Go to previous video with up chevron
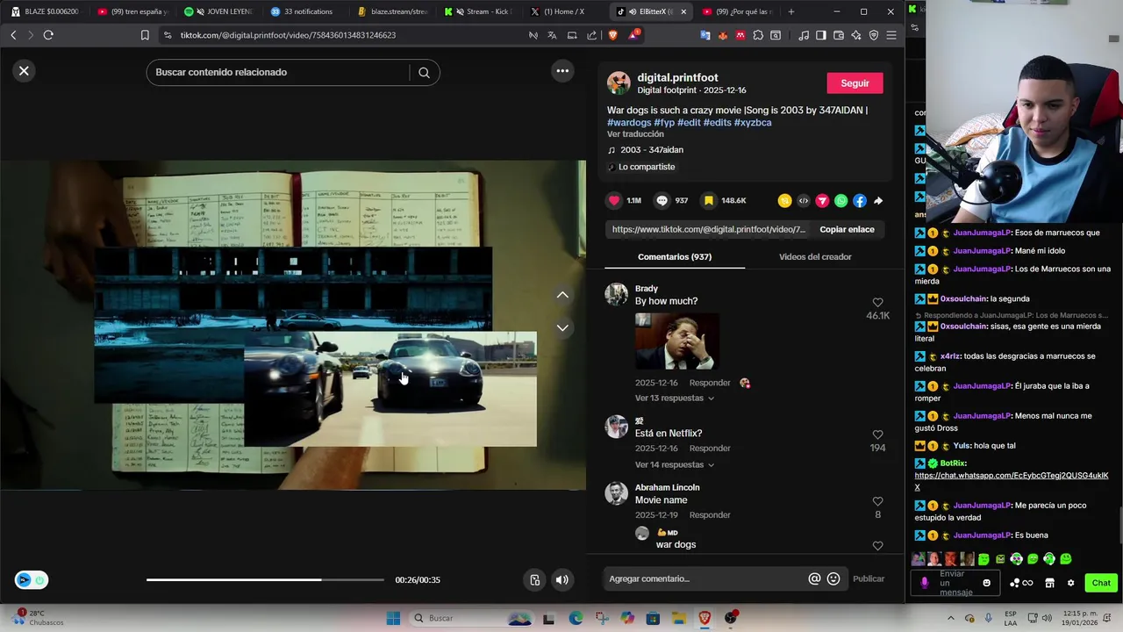 point(562,295)
